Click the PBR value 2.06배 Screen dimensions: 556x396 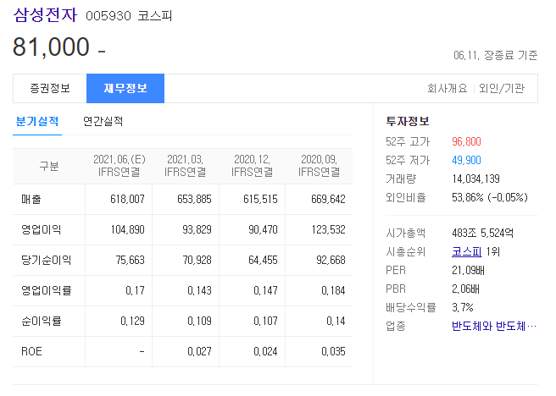click(465, 289)
